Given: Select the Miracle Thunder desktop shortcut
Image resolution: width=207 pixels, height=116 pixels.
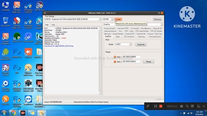Looking at the screenshot, I should click(28, 86).
